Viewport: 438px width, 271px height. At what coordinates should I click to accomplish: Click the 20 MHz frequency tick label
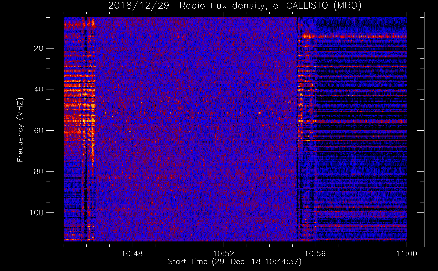click(39, 49)
